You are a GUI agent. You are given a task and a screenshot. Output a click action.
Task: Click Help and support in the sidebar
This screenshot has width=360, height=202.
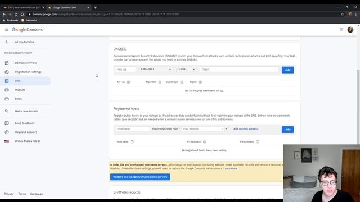[26, 132]
